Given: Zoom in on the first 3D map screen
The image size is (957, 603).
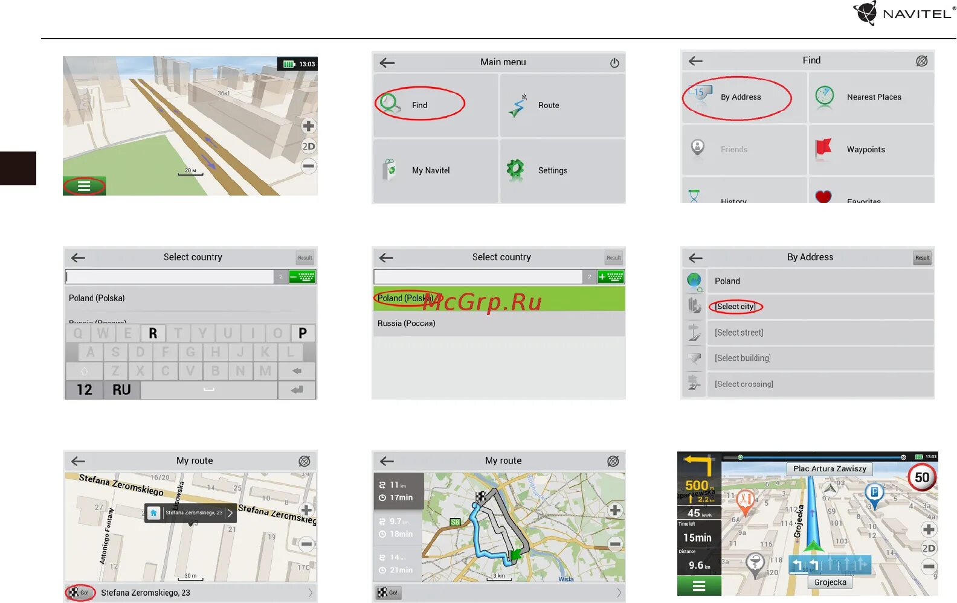Looking at the screenshot, I should coord(309,126).
